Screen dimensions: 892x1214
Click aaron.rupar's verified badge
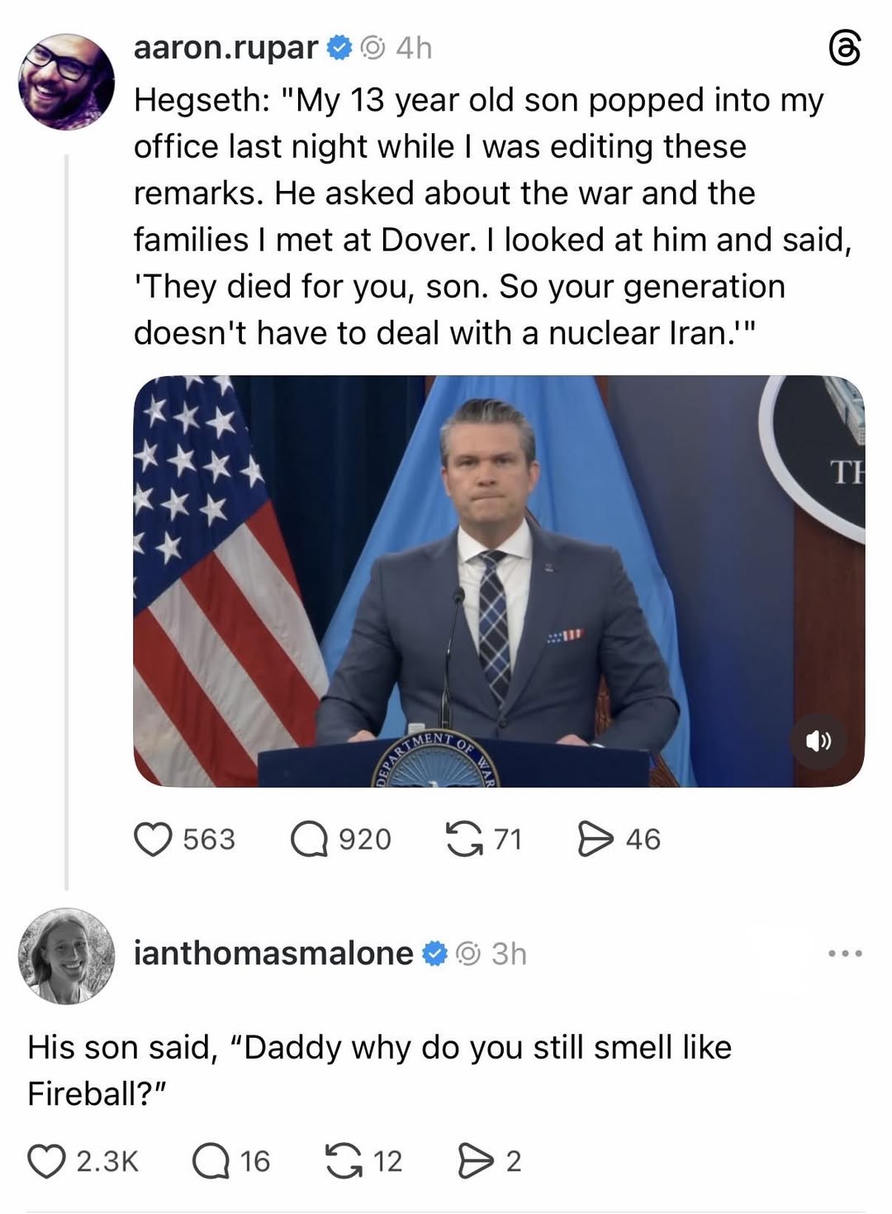[339, 48]
